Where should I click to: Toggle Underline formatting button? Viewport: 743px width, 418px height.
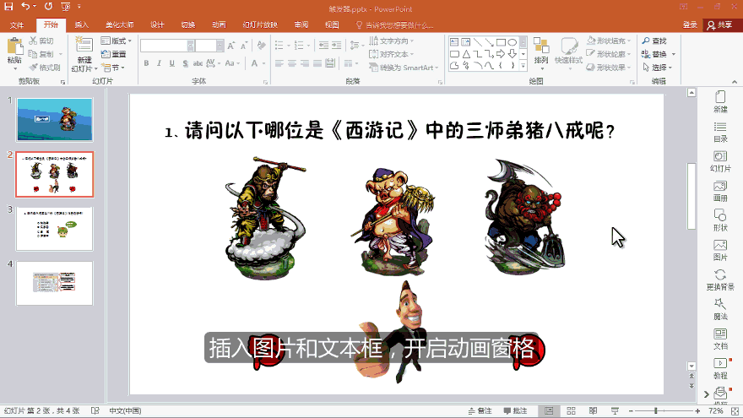click(172, 63)
